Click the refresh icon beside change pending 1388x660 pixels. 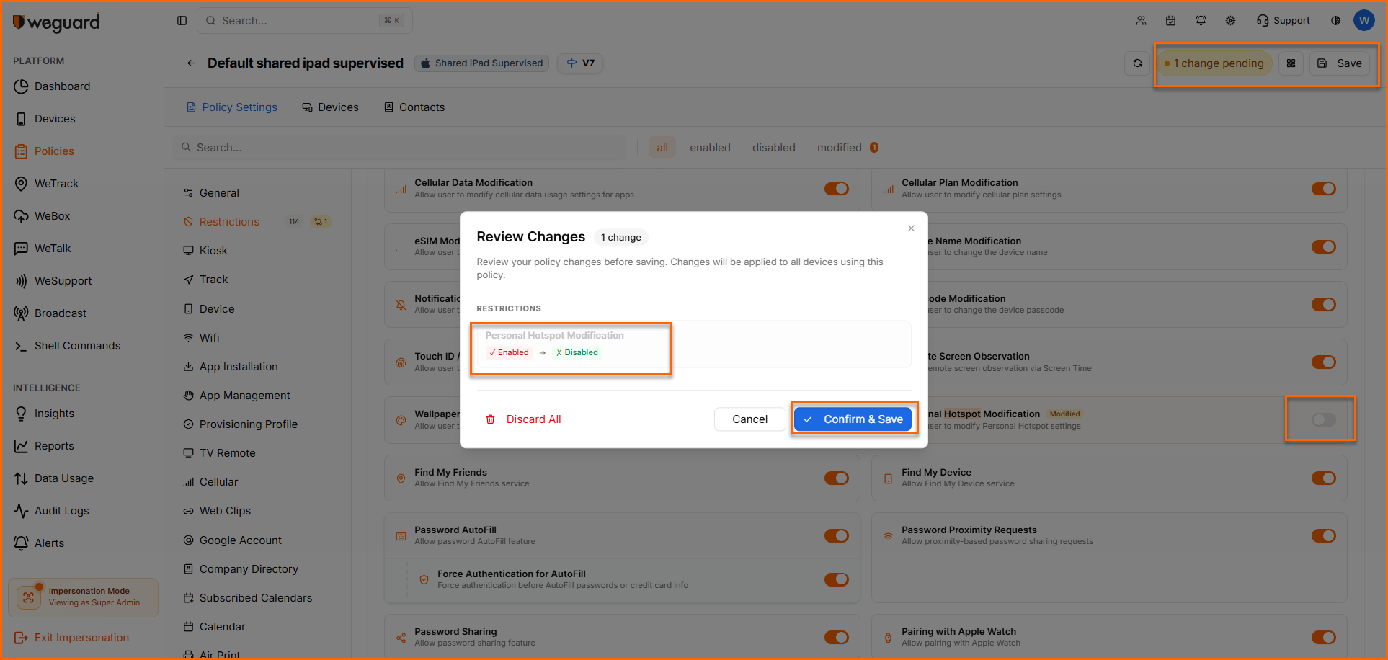tap(1137, 63)
